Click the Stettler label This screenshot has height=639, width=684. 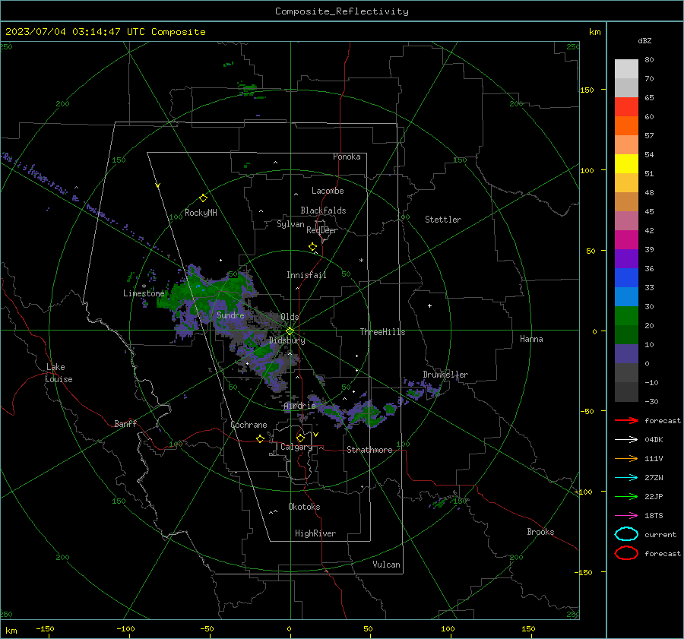click(443, 220)
